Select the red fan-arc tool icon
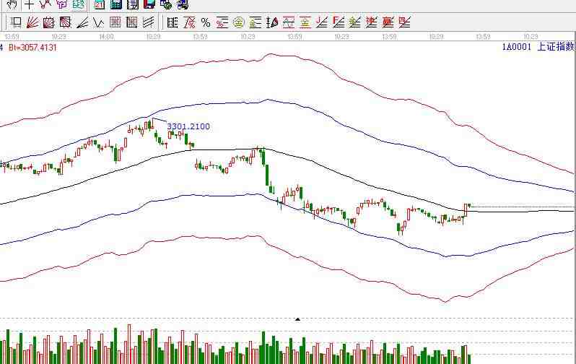 272,22
